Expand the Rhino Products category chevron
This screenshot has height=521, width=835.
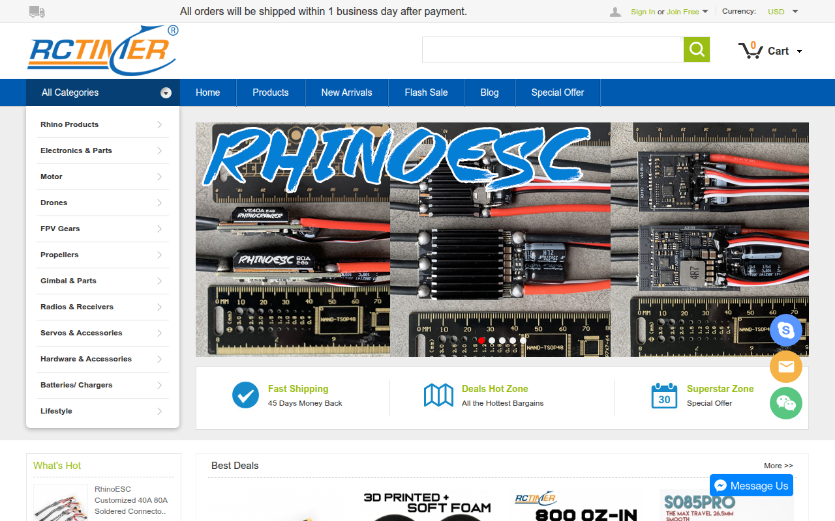click(159, 124)
